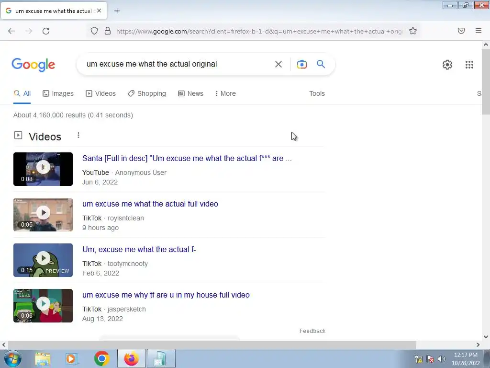The height and width of the screenshot is (368, 490).
Task: Open the Windows Start menu
Action: pos(13,358)
